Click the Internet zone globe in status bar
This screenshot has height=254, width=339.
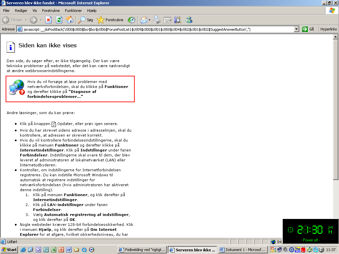273,242
